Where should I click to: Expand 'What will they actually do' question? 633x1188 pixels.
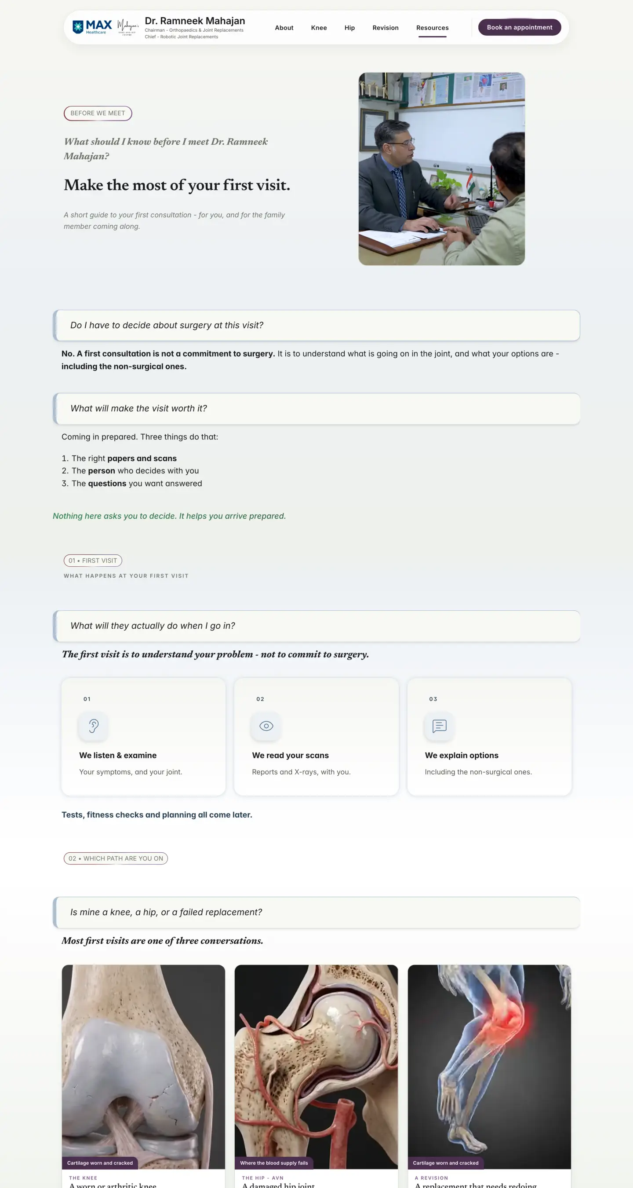click(x=316, y=625)
